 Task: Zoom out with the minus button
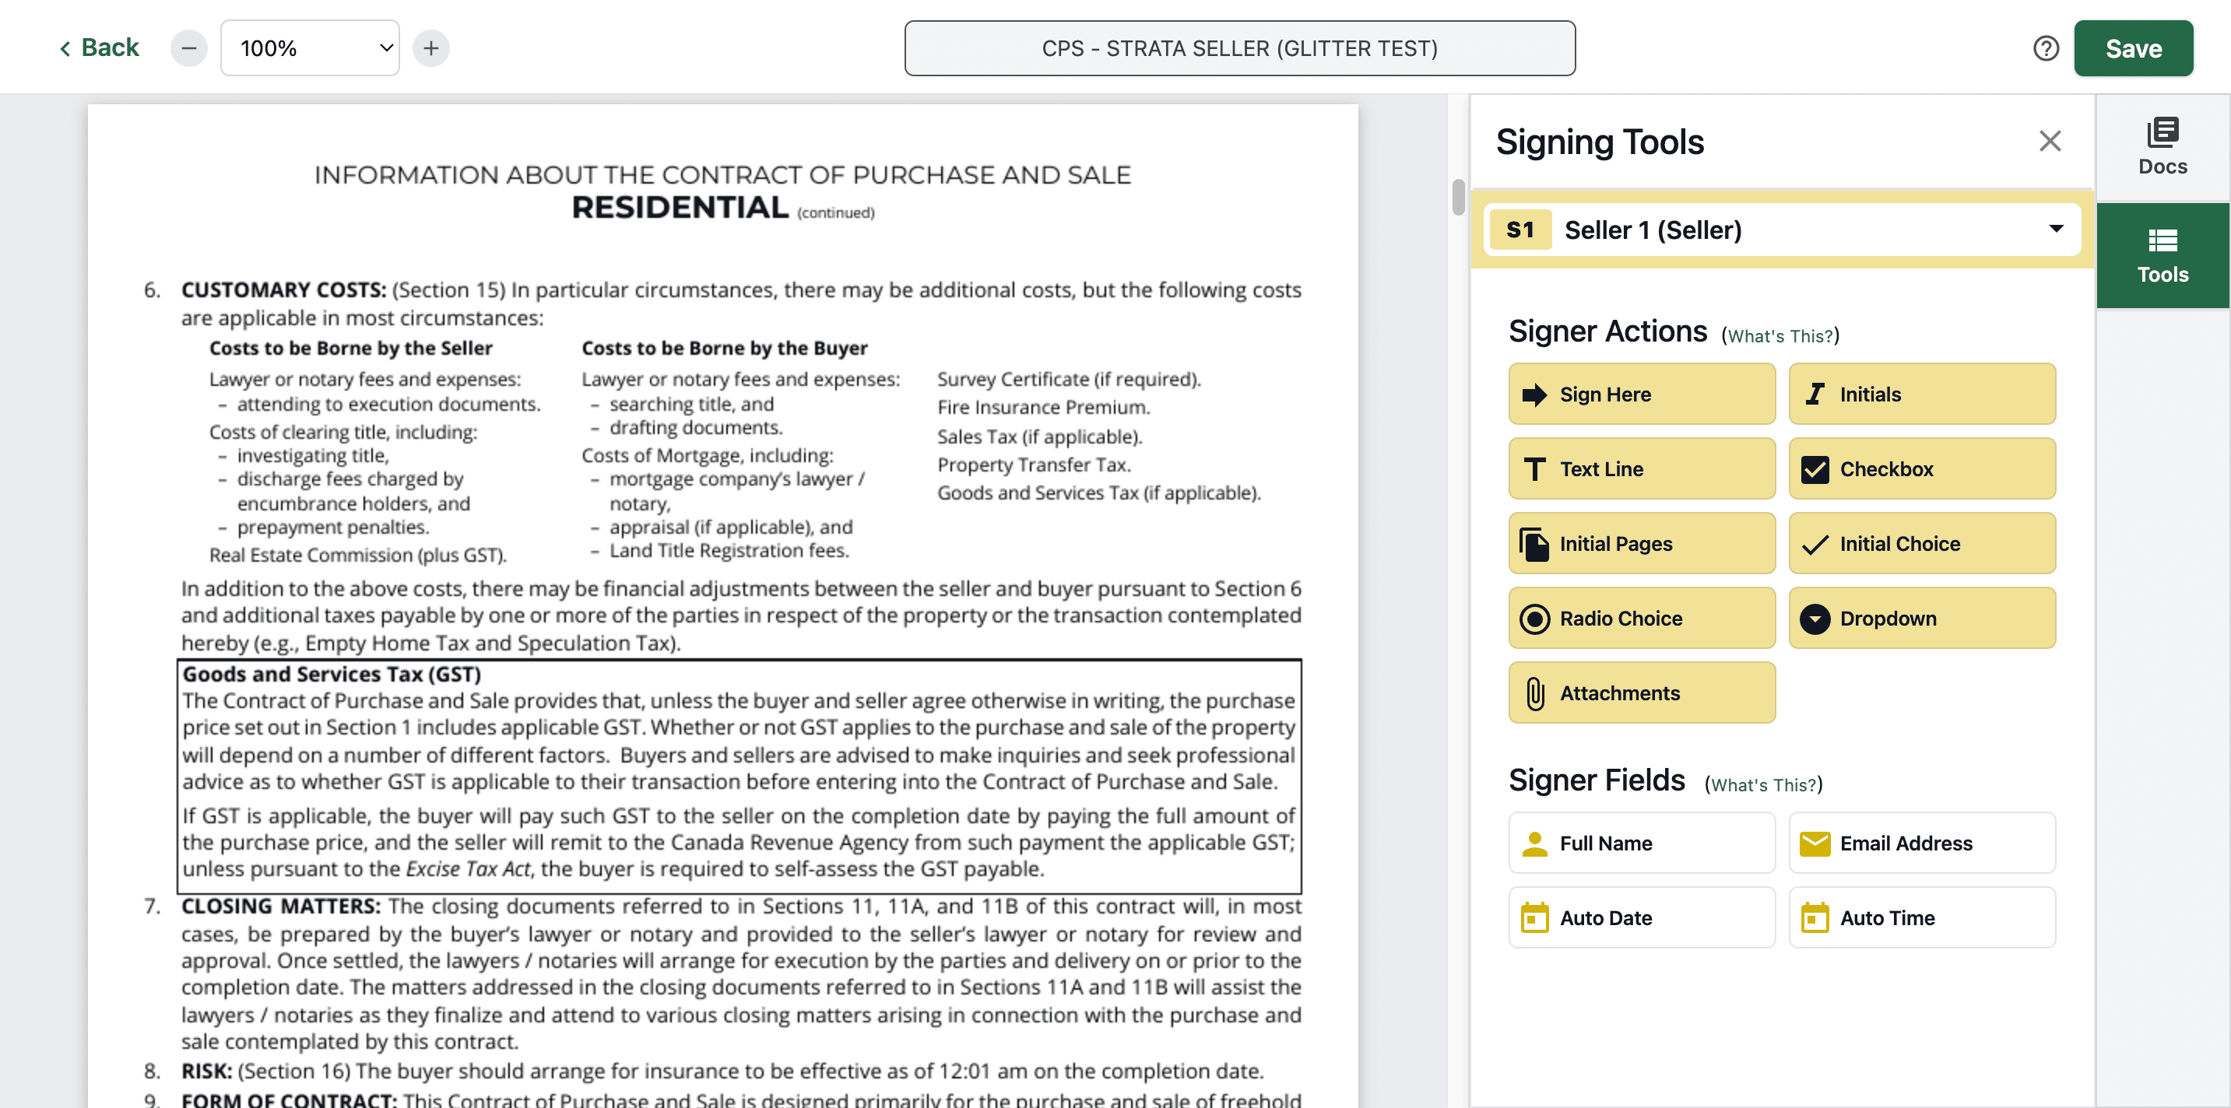[189, 48]
